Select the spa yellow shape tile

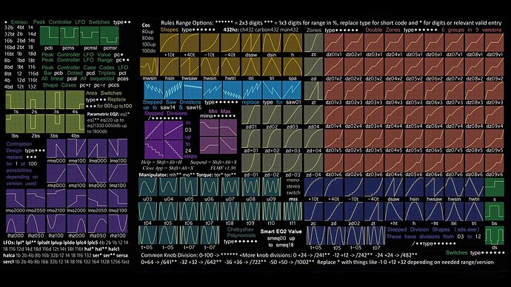point(293,67)
